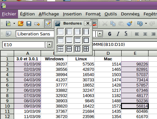Select the cell containing Windows
Screen dimensions: 157x119
(x=54, y=59)
